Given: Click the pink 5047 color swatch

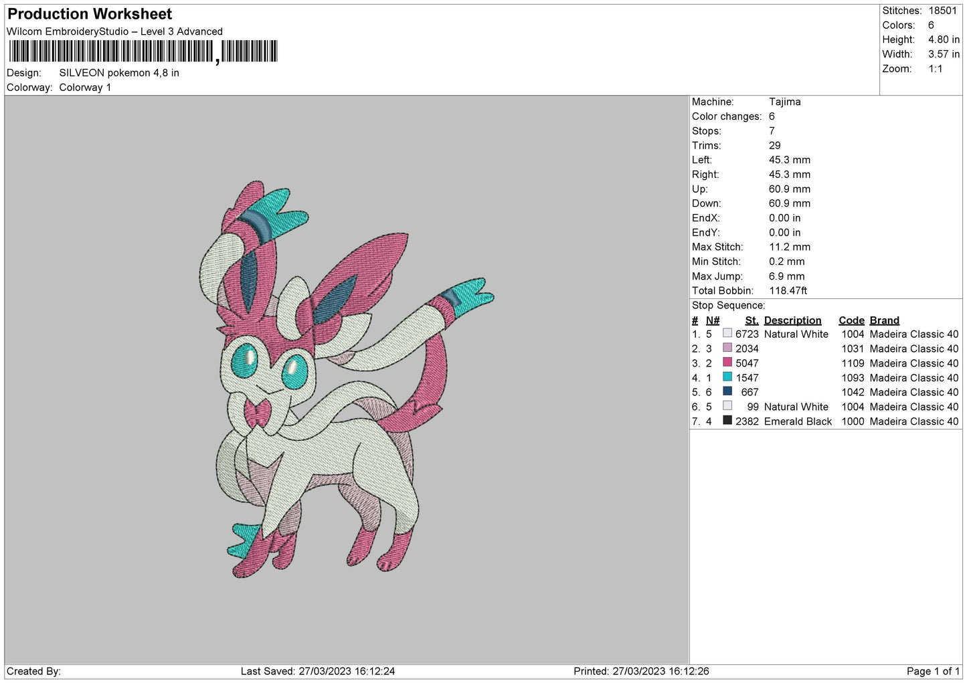Looking at the screenshot, I should [x=727, y=363].
